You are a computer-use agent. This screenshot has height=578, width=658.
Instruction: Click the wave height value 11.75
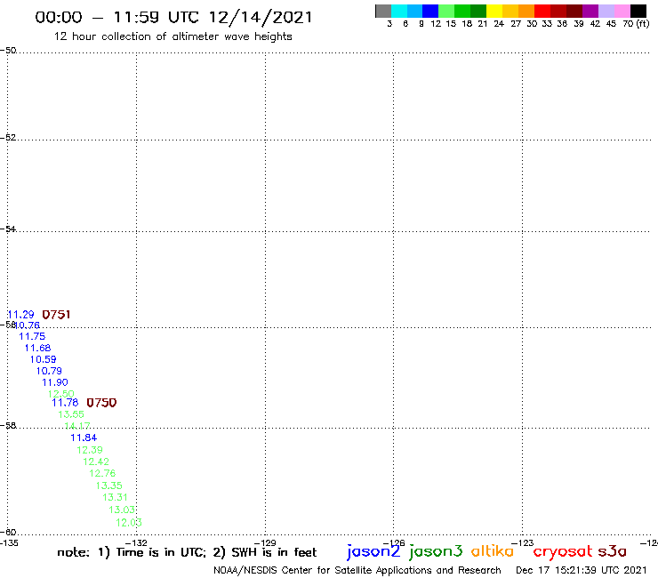pyautogui.click(x=32, y=336)
